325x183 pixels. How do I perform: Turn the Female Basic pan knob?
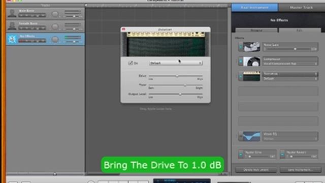pos(55,26)
